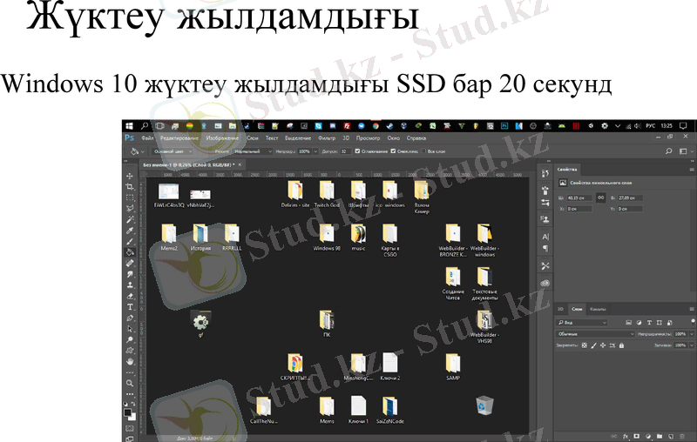Select the Type tool
The image size is (697, 442).
click(x=129, y=306)
